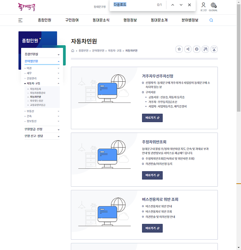The image size is (241, 250).
Task: Open the 동대문소개 top menu
Action: (159, 20)
